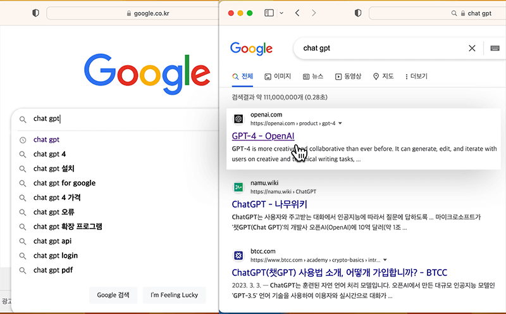Click the privacy shield icon in left window

click(x=35, y=13)
